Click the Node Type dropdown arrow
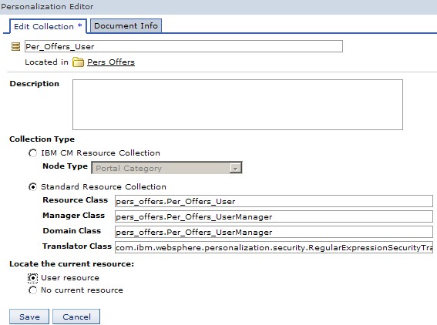The image size is (437, 325). (x=236, y=168)
